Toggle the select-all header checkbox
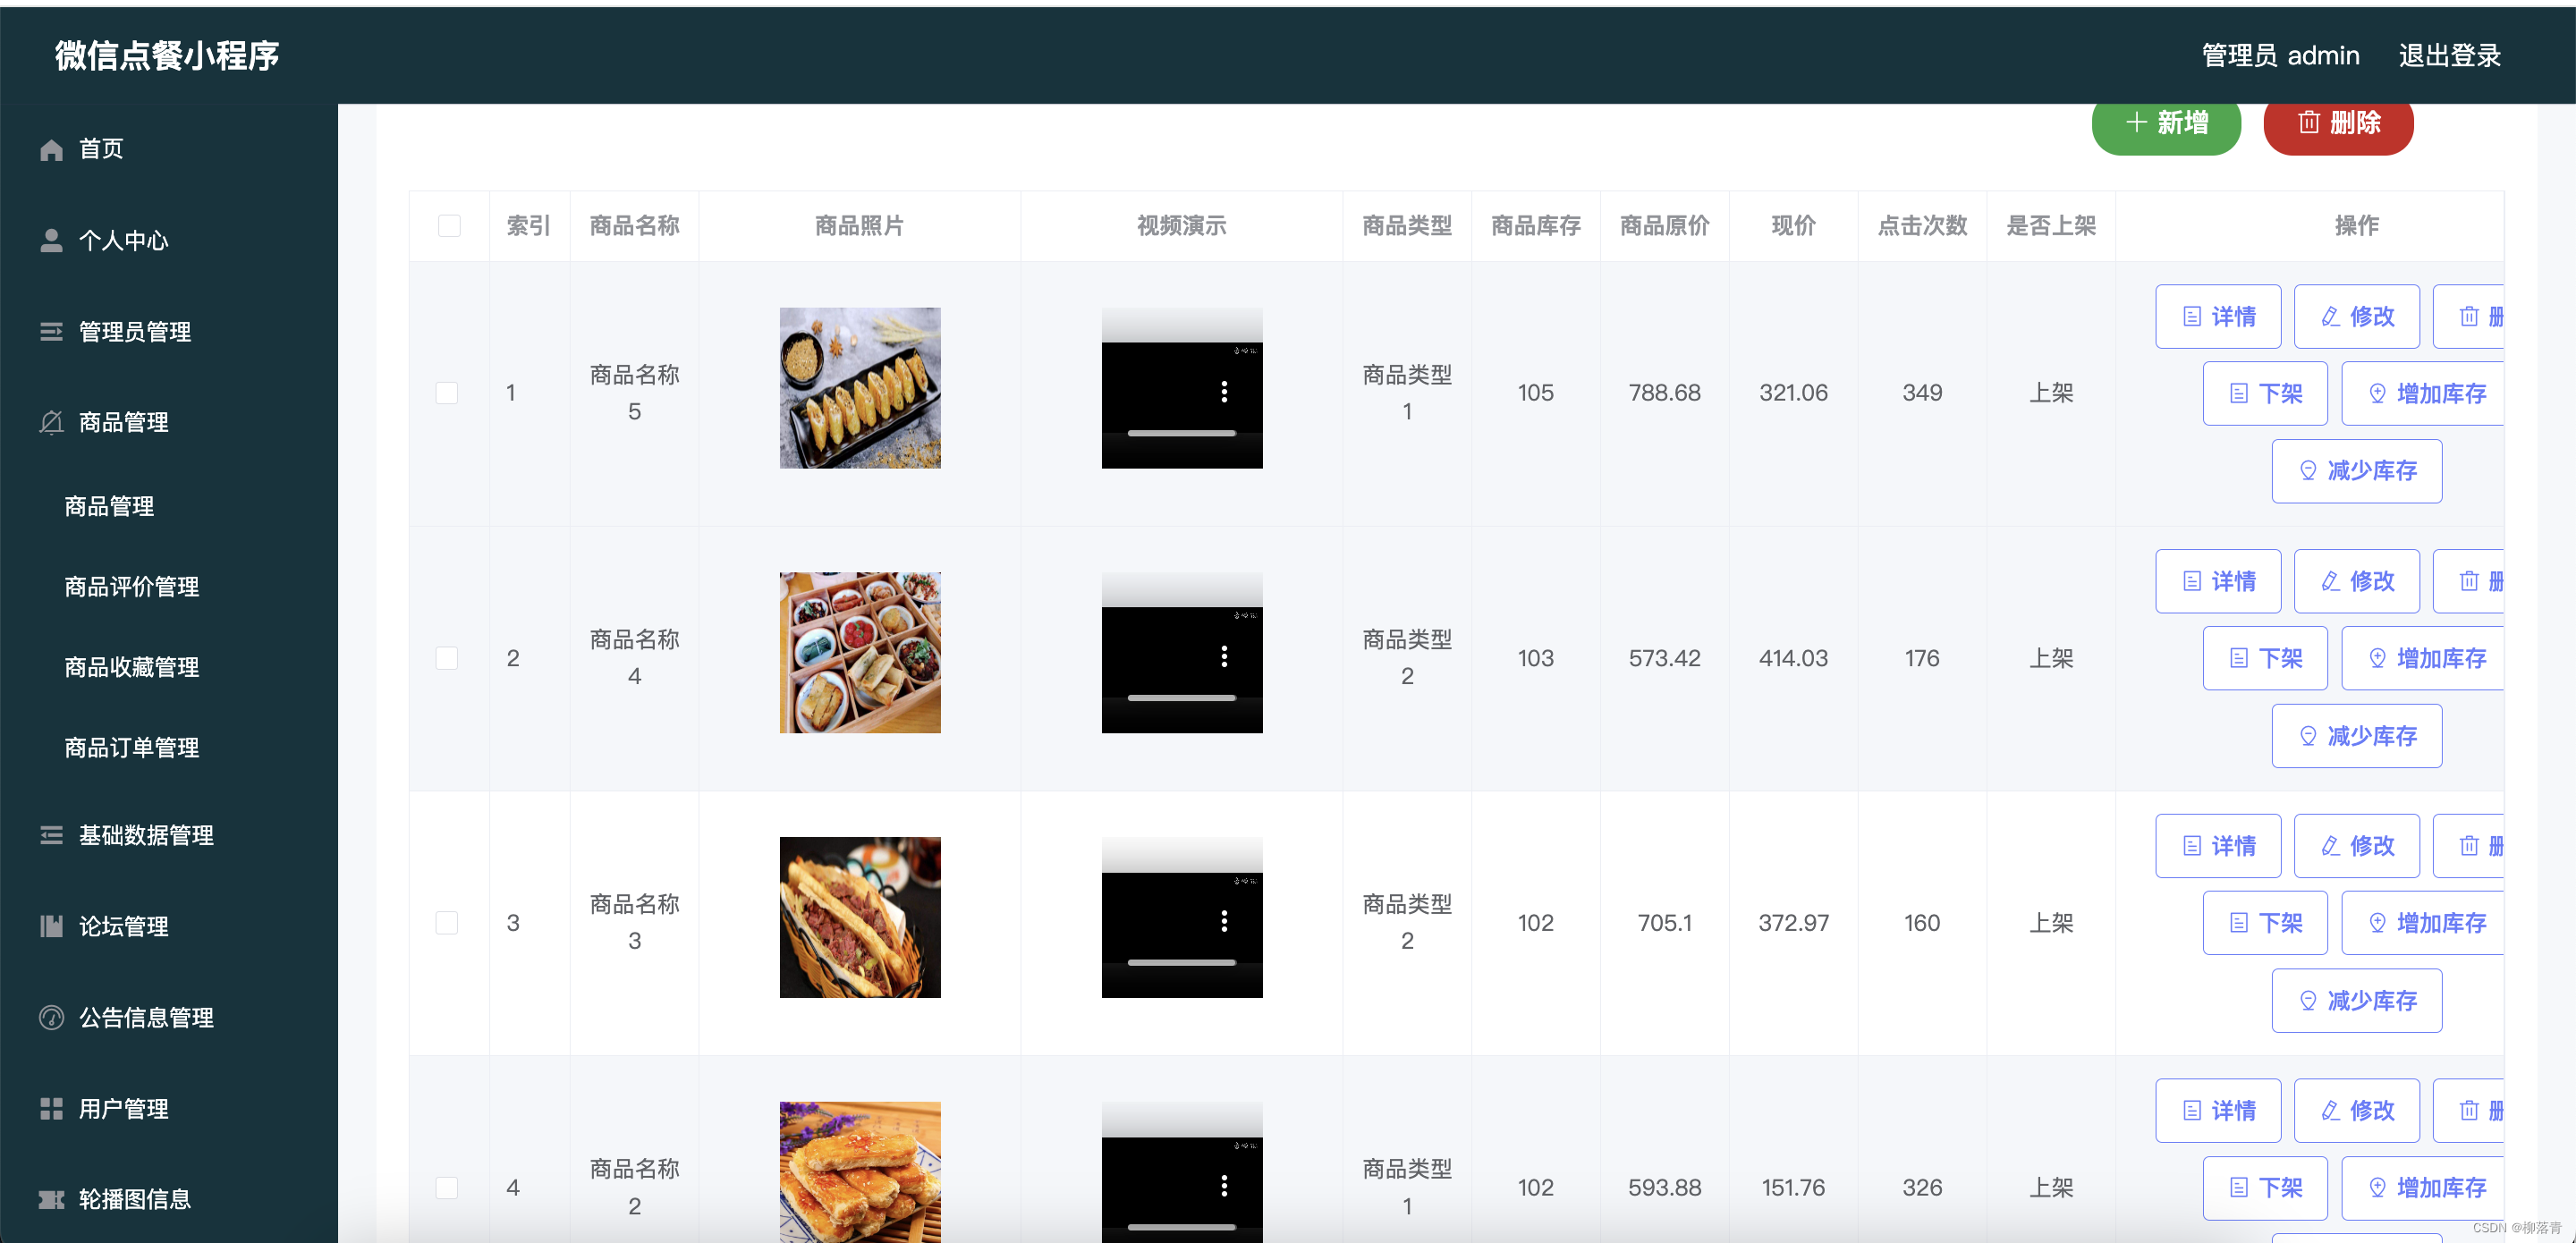 pyautogui.click(x=449, y=225)
